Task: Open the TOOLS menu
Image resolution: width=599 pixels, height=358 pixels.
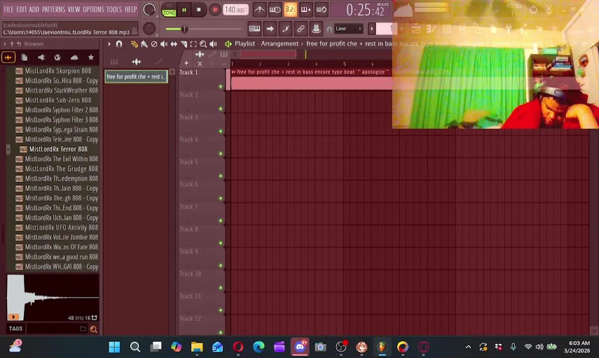Action: tap(114, 9)
